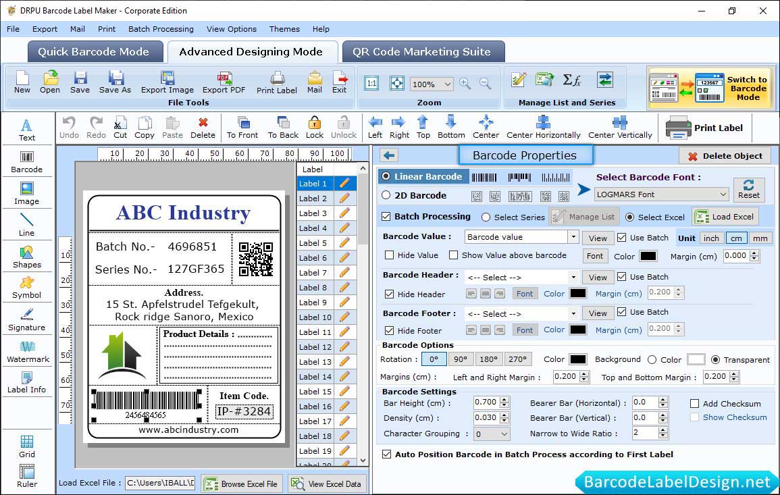Click Browse Excel File button

pos(242,484)
